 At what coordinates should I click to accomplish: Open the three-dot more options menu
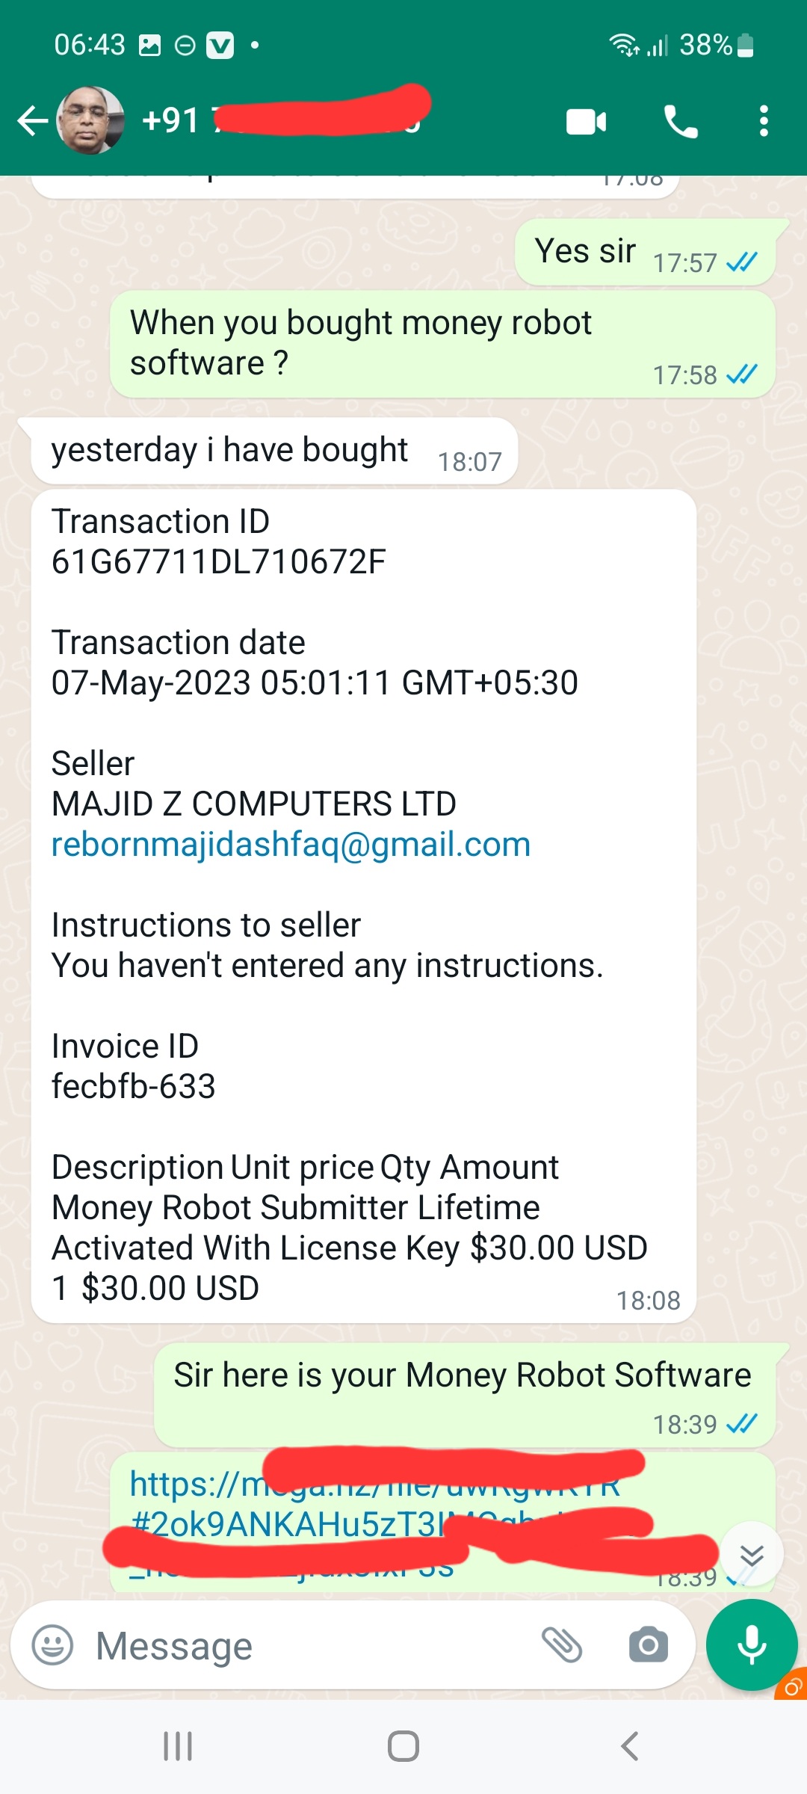[x=763, y=121]
